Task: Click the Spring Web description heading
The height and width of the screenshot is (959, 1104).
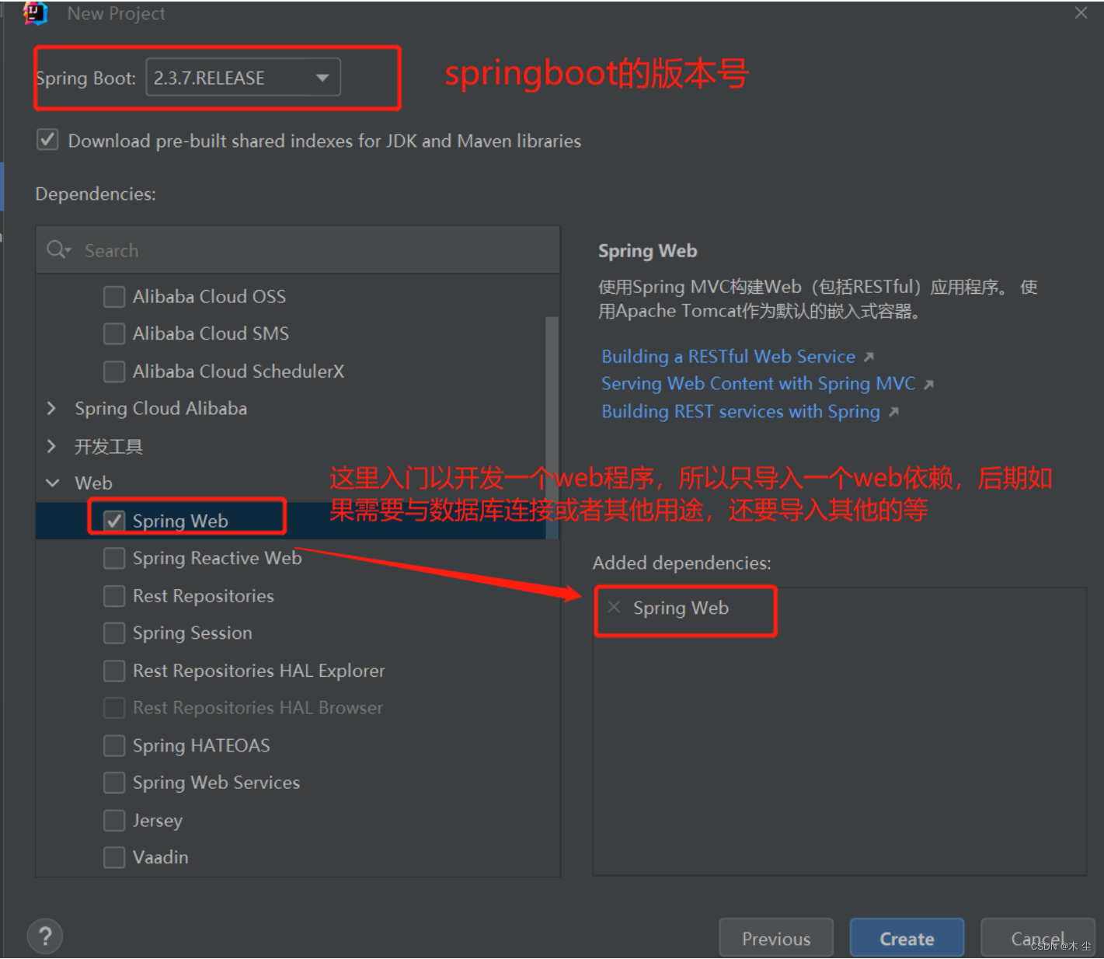Action: click(647, 251)
